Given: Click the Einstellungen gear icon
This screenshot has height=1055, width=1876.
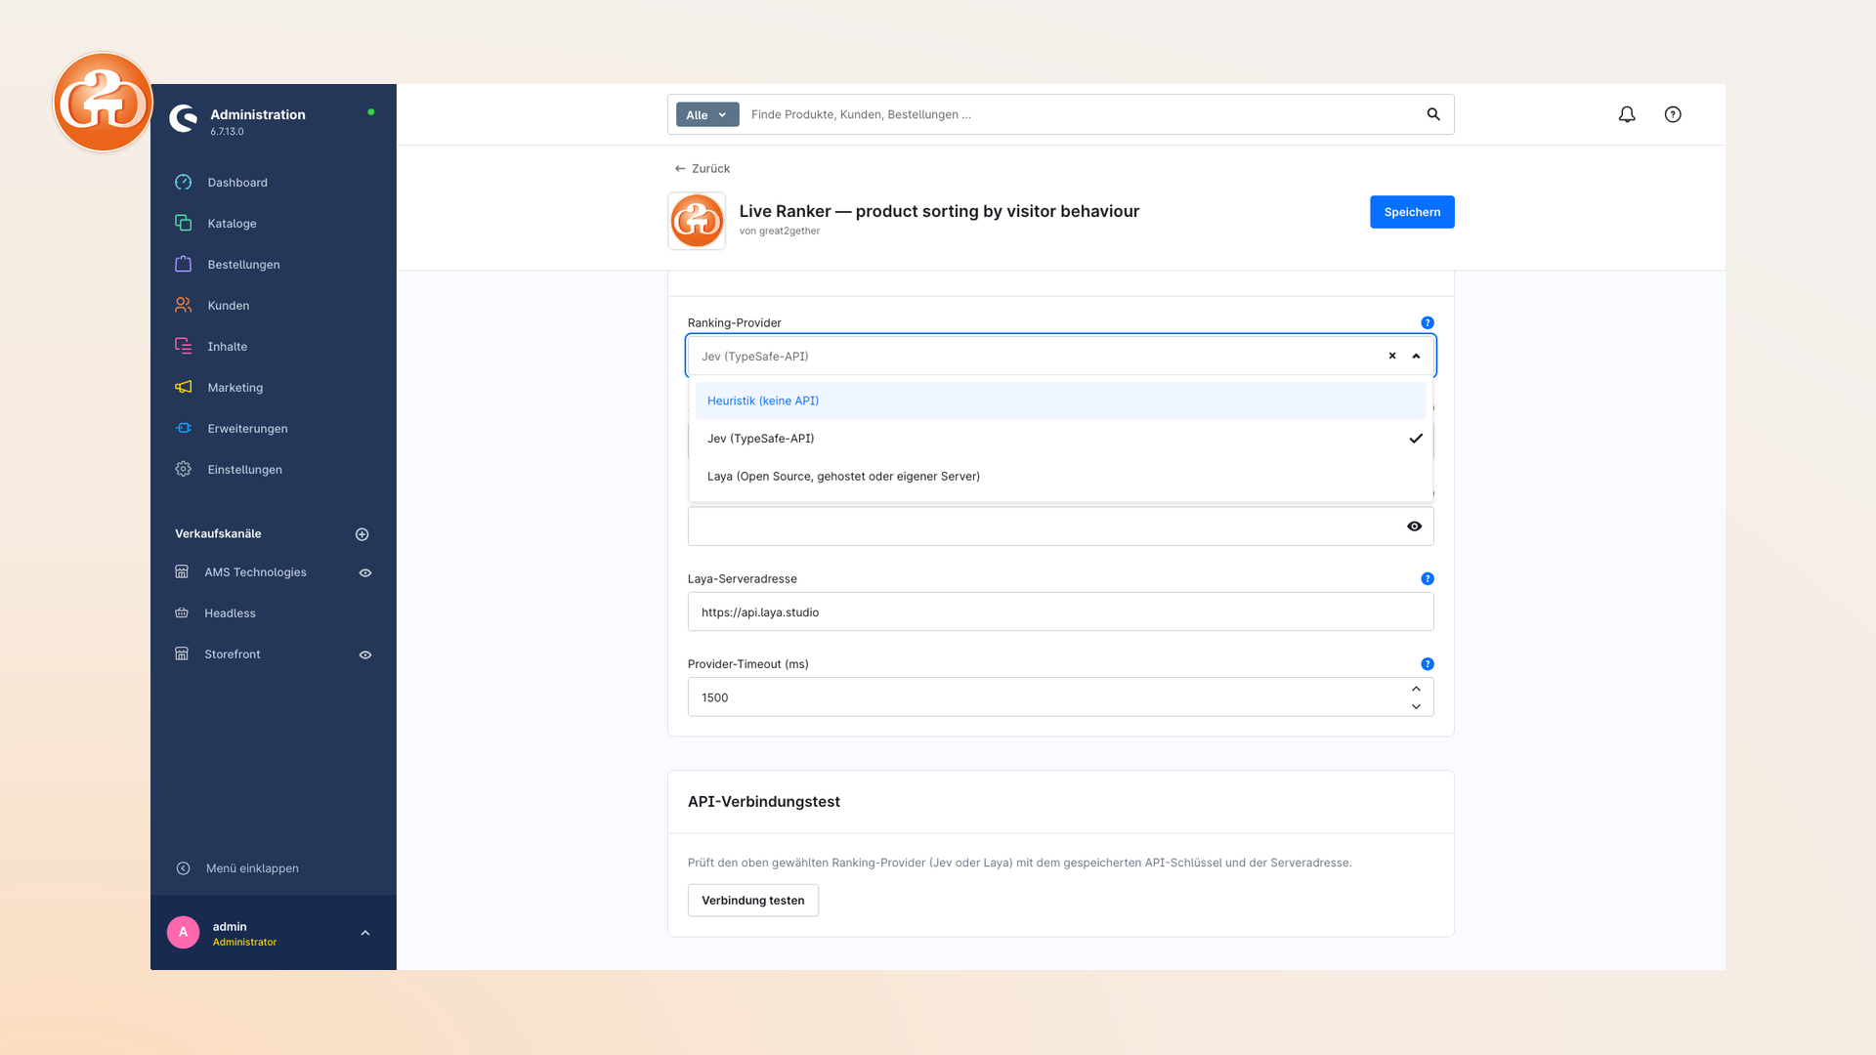Looking at the screenshot, I should (183, 470).
